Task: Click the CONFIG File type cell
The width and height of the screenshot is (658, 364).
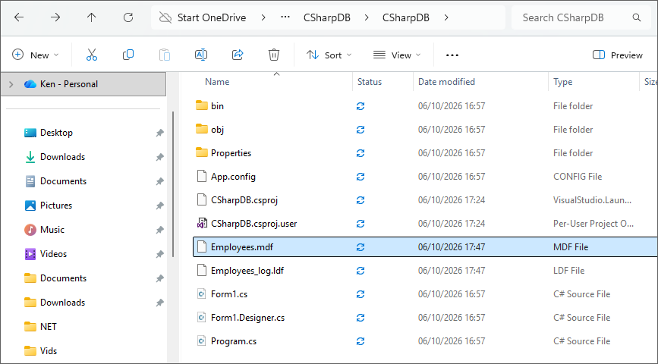Action: (578, 177)
